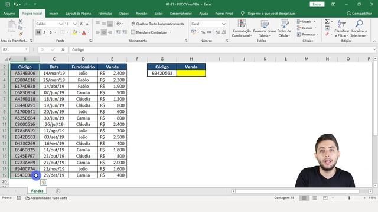Toggle center horizontal alignment
Screen dimensions: 378x212
click(x=104, y=32)
